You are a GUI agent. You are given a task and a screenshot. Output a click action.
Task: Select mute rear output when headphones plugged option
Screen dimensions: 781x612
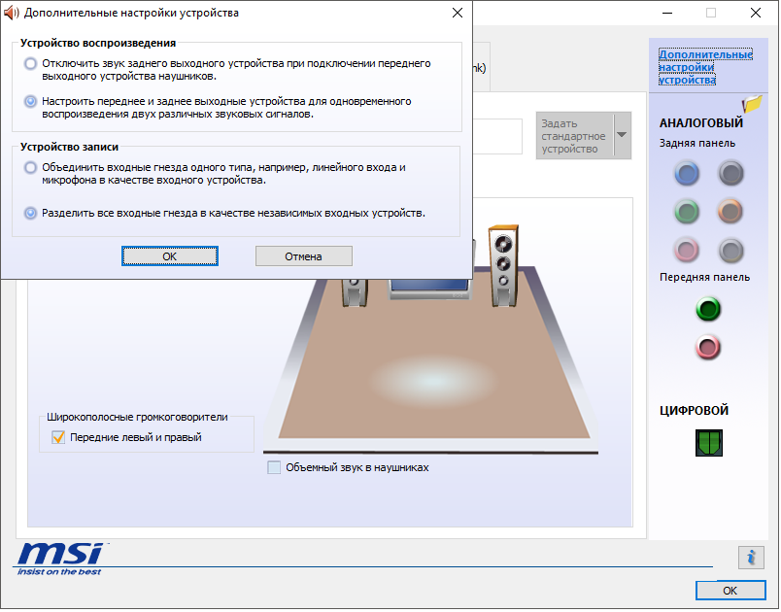point(30,64)
